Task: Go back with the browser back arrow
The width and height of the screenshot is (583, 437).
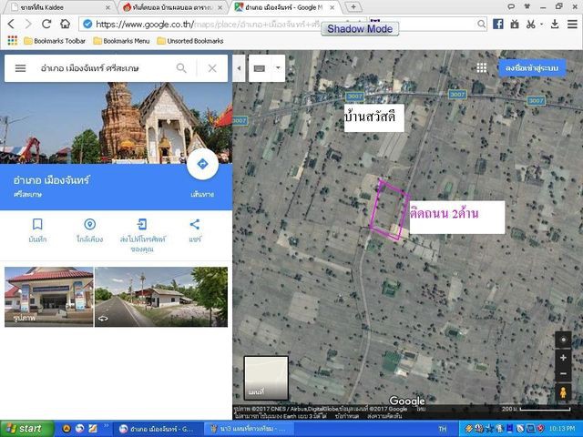Action: click(x=11, y=25)
